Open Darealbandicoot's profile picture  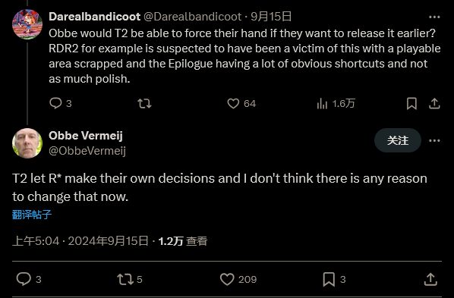click(x=27, y=24)
